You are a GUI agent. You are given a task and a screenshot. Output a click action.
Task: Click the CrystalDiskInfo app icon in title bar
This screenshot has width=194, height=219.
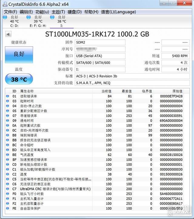click(5, 4)
